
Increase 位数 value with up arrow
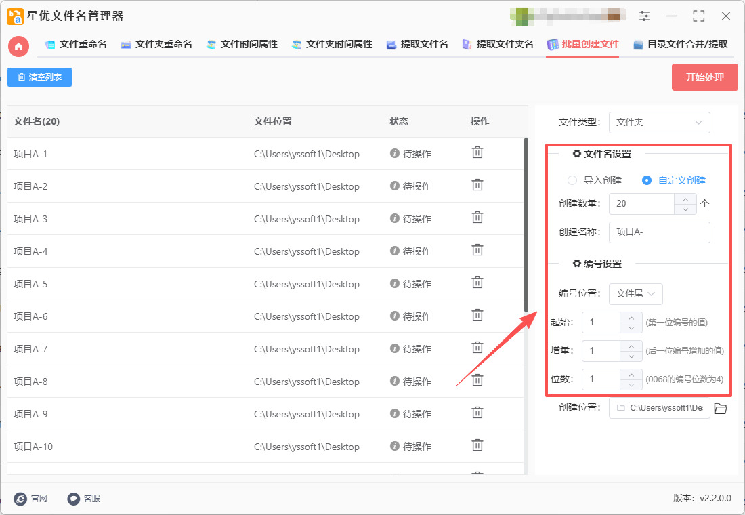pos(631,374)
